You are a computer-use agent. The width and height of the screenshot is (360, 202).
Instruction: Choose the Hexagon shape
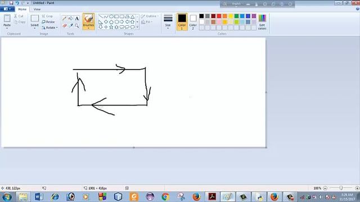(116, 22)
